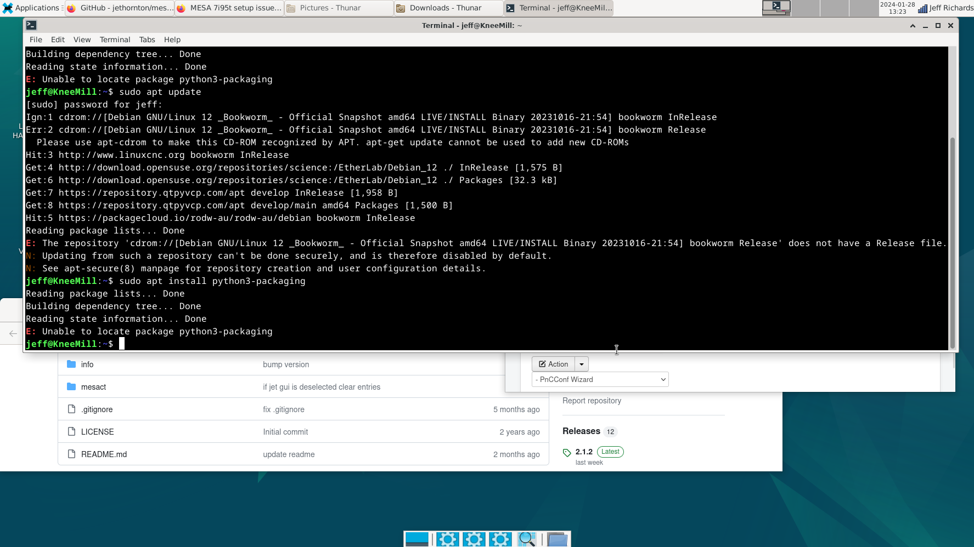Click the .gitignore file icon
Viewport: 974px width, 547px height.
[71, 409]
